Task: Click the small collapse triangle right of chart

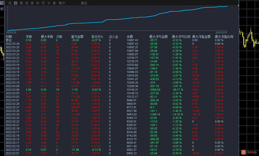Action: (238, 6)
